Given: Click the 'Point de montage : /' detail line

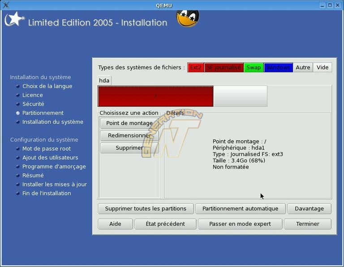Looking at the screenshot, I should tap(239, 141).
